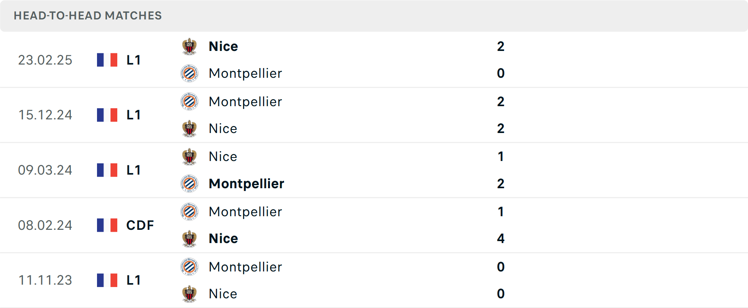Open bold Montpellier name in 09.03.24 match
This screenshot has height=308, width=748.
(246, 184)
